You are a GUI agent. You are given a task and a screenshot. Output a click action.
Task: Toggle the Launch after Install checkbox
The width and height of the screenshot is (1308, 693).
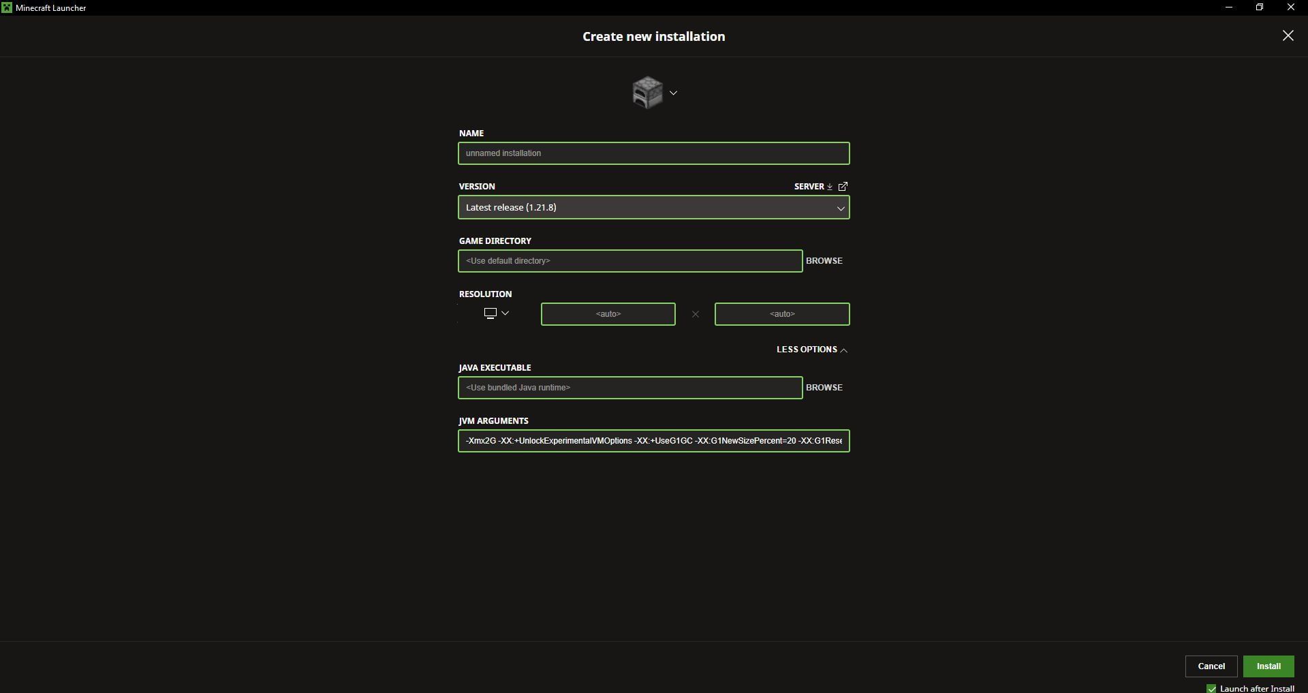[x=1212, y=689]
